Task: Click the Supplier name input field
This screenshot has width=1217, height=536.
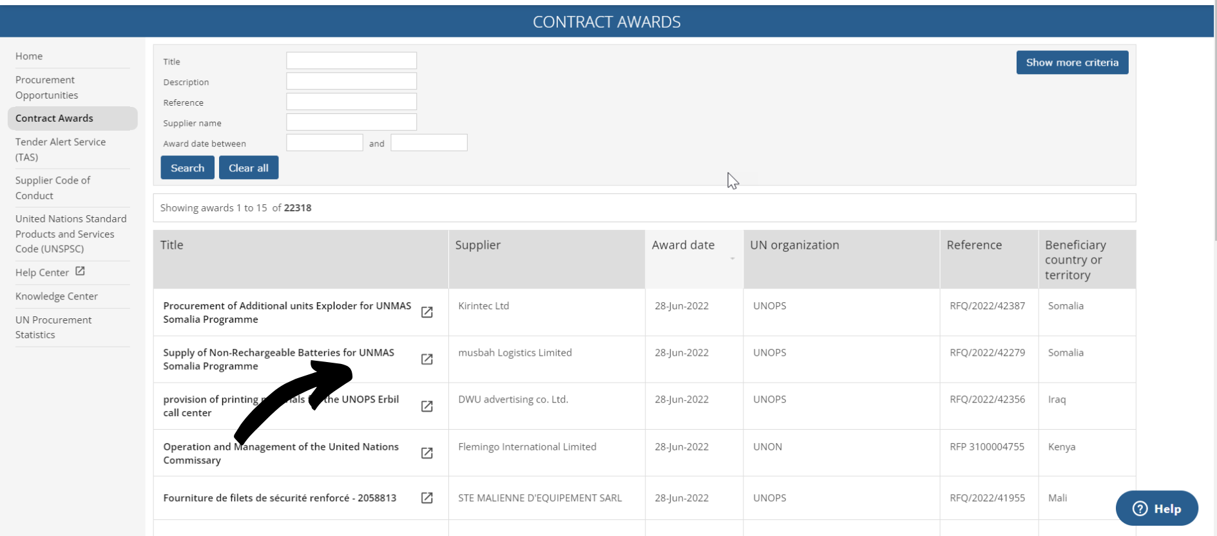Action: click(351, 122)
